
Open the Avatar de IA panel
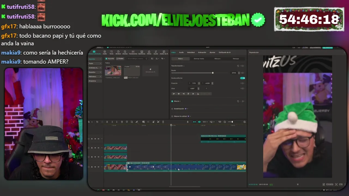click(164, 52)
